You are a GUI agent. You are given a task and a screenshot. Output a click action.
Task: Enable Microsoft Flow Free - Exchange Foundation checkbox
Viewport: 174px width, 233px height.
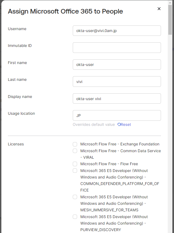pos(75,144)
